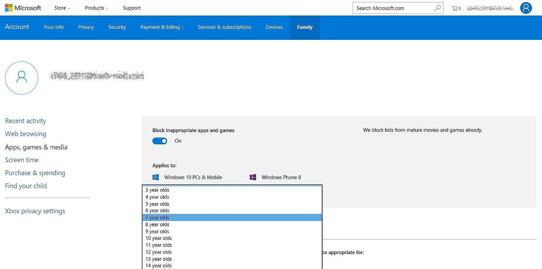Turn off Block inappropriate apps and games
The image size is (542, 269).
pyautogui.click(x=160, y=141)
